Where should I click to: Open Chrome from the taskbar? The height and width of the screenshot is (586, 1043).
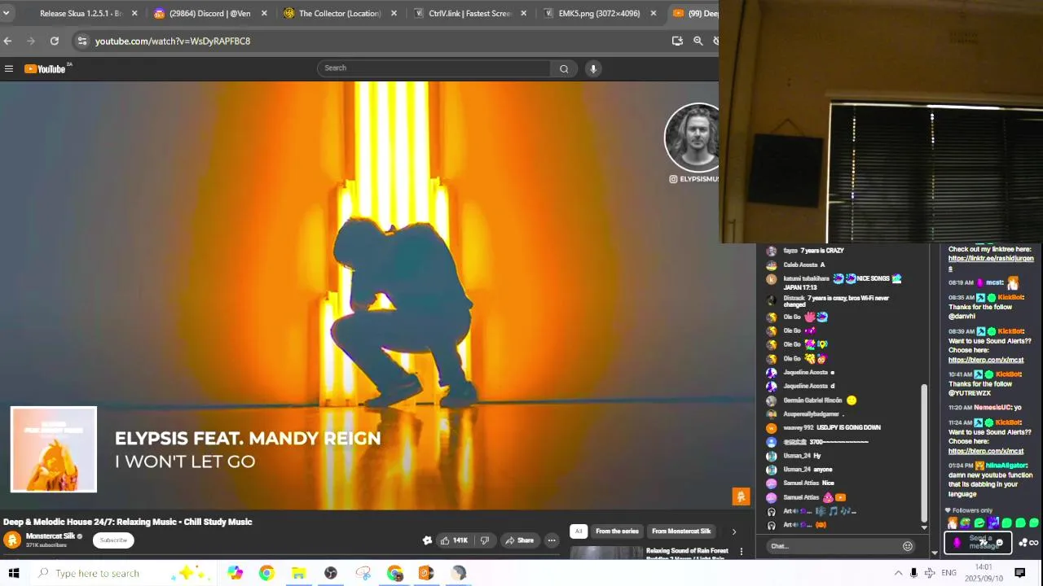(x=266, y=573)
